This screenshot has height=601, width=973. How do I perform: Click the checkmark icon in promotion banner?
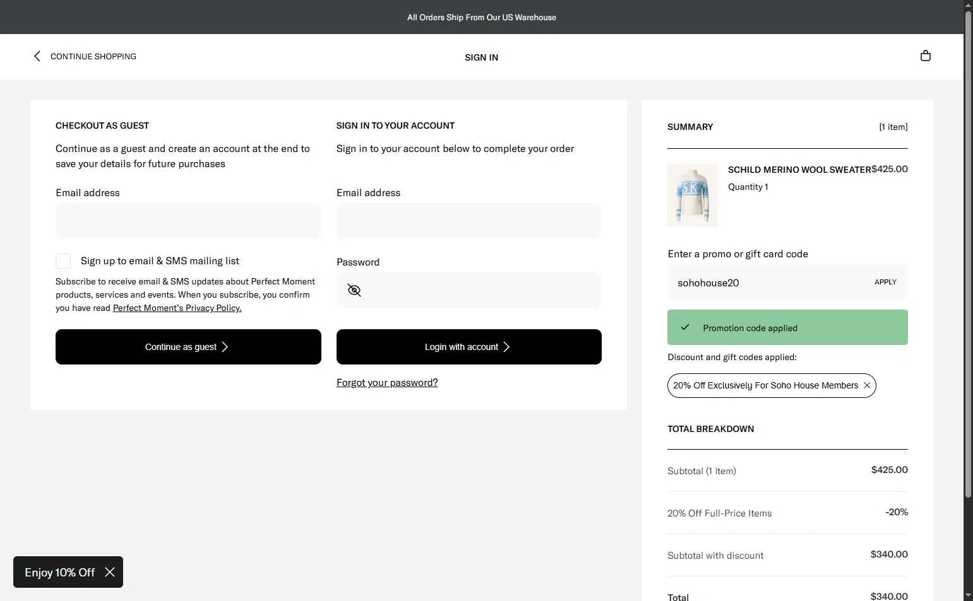[685, 327]
